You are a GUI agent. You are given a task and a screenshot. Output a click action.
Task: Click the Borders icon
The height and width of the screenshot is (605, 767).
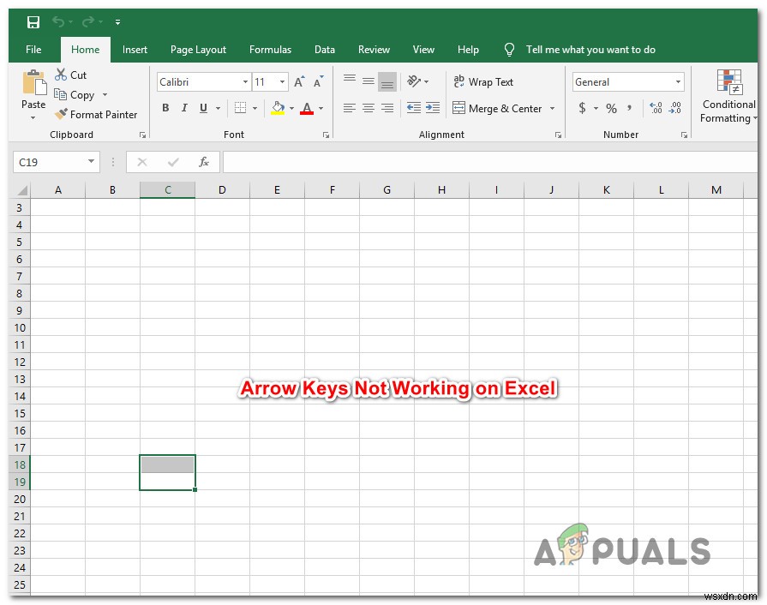[240, 108]
